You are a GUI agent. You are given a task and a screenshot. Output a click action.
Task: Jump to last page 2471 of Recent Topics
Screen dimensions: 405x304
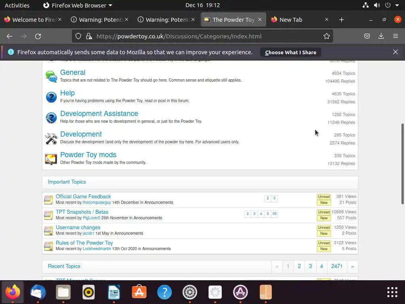click(x=337, y=266)
